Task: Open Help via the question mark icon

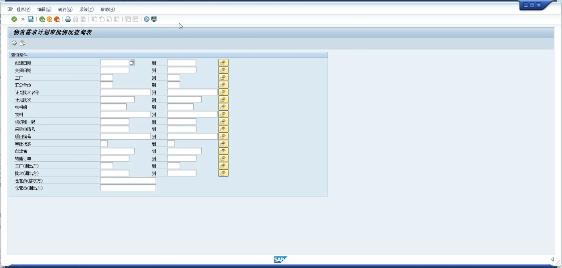Action: click(x=146, y=19)
